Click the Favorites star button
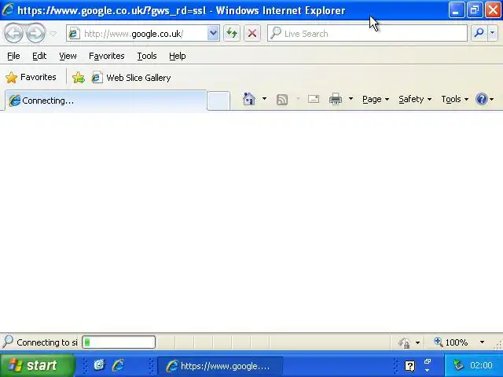 point(31,77)
